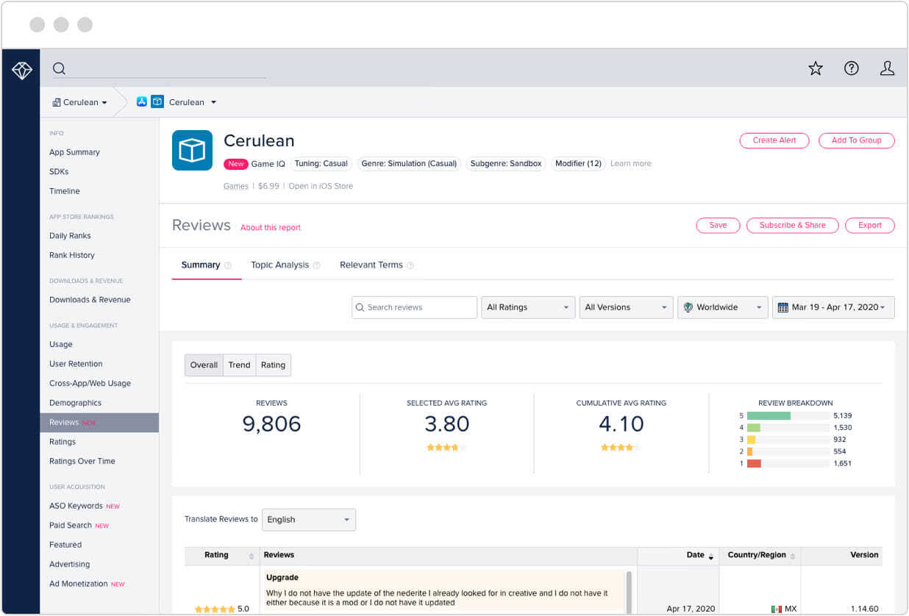The image size is (909, 616).
Task: Click the info icon beside Topic Analysis
Action: (317, 265)
